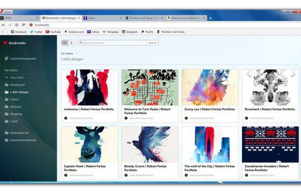Close the WIRED tab
The height and width of the screenshot is (193, 301).
[x=37, y=18]
